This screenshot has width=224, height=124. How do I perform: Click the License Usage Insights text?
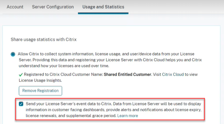click(40, 81)
